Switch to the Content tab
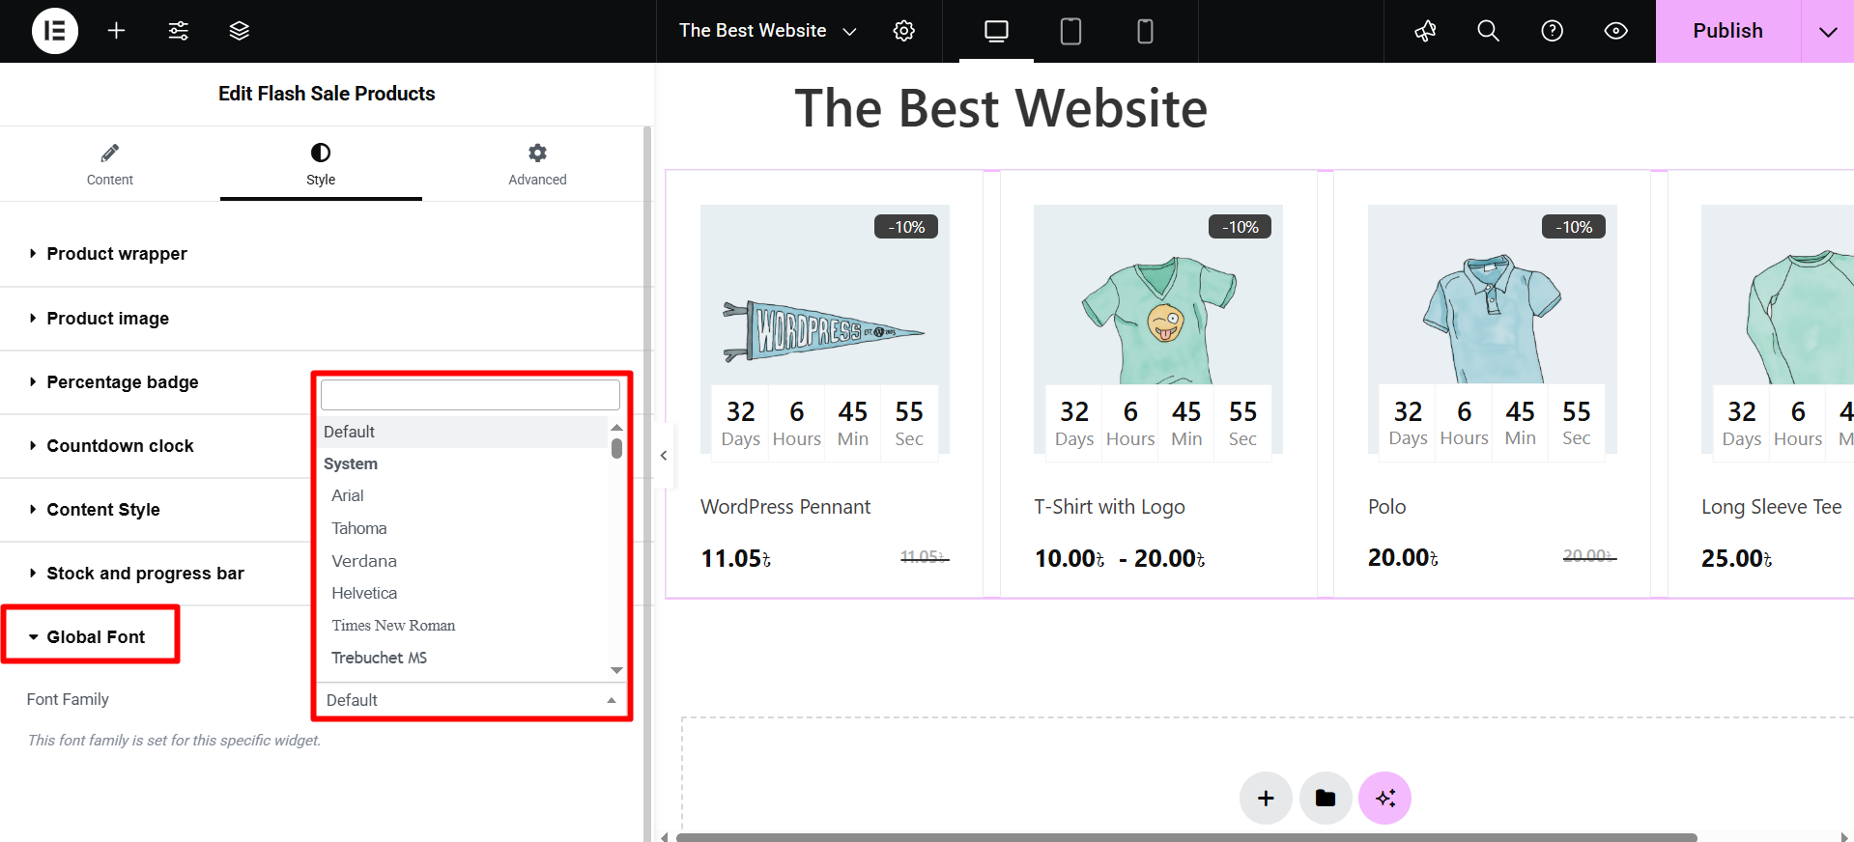This screenshot has width=1854, height=842. click(x=110, y=164)
